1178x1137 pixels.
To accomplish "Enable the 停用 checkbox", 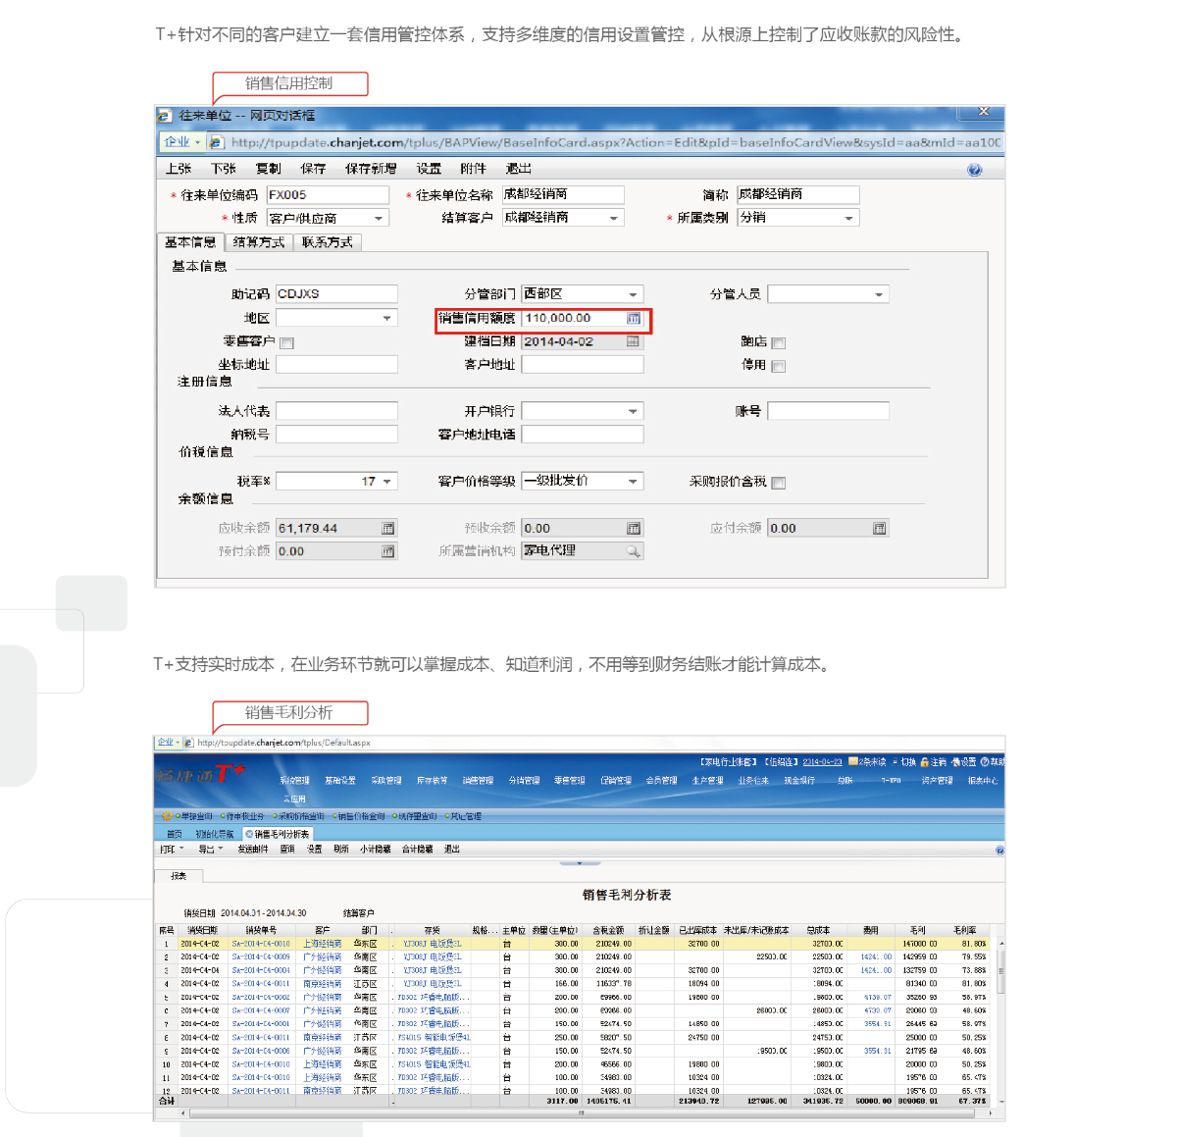I will (x=779, y=366).
